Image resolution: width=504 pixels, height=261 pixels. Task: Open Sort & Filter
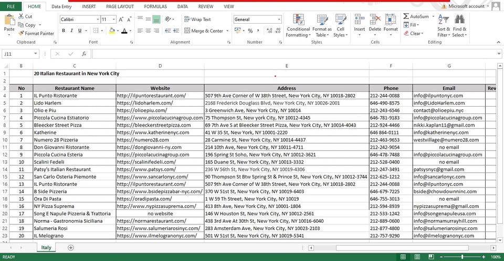click(x=444, y=25)
